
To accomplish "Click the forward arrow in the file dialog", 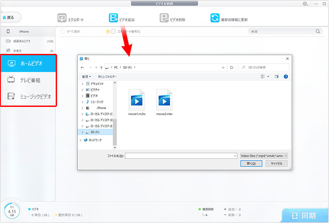I will 90,67.
